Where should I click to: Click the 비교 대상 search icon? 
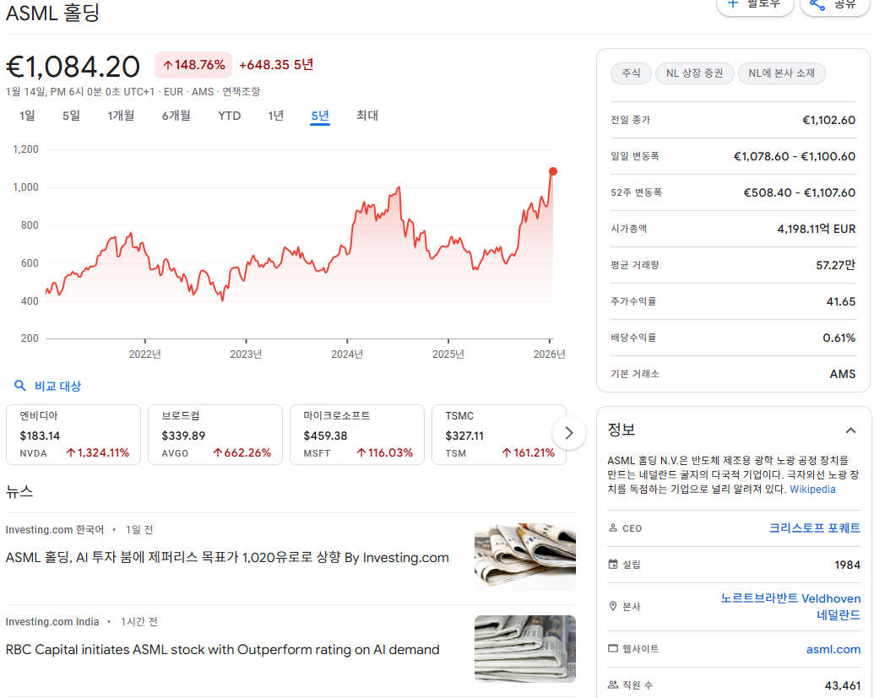tap(20, 386)
